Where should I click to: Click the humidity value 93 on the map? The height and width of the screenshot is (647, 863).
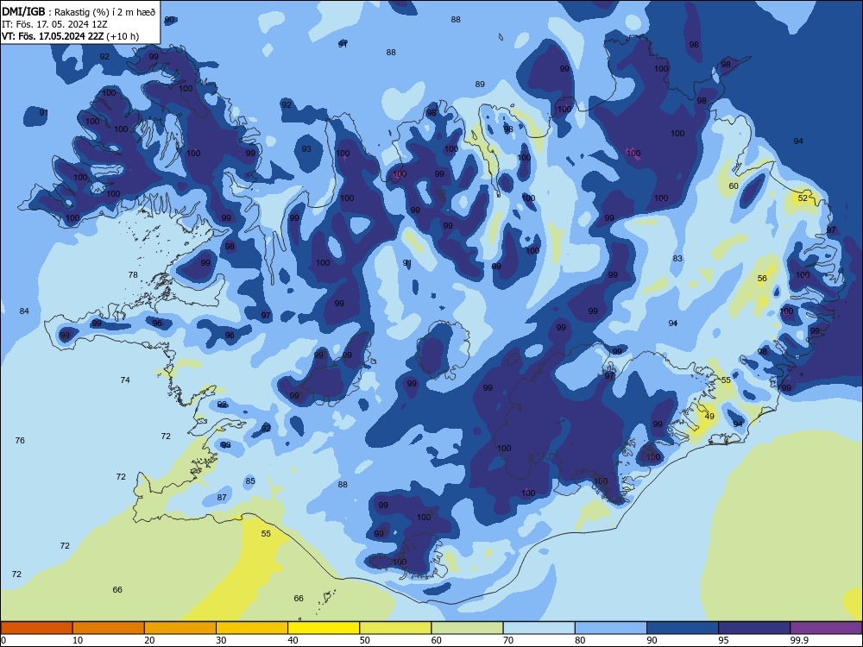click(x=306, y=149)
